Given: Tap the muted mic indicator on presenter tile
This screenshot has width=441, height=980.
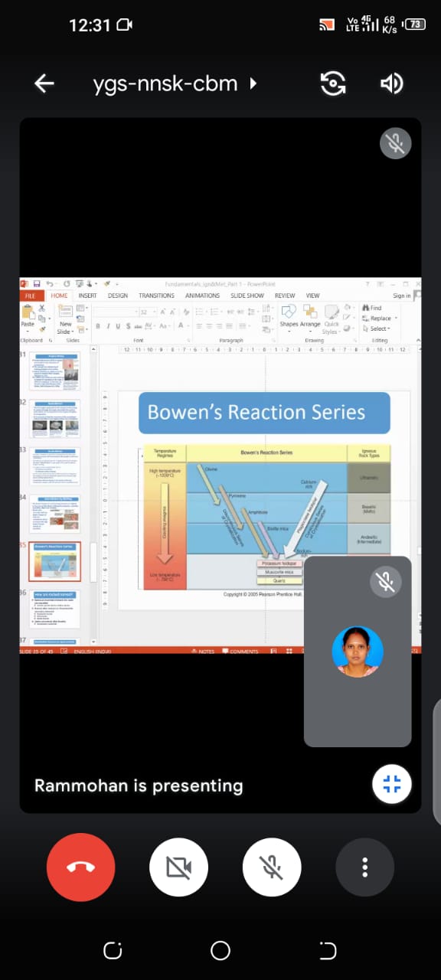Looking at the screenshot, I should click(396, 144).
